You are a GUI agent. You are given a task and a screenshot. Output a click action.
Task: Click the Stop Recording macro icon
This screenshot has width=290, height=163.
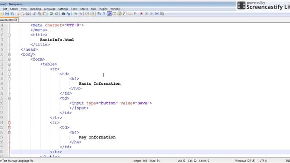click(x=146, y=14)
